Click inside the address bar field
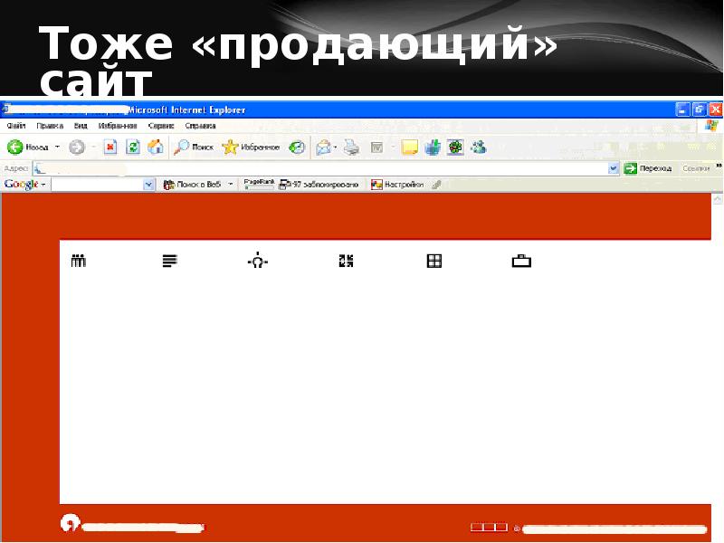724x543 pixels. pyautogui.click(x=317, y=168)
